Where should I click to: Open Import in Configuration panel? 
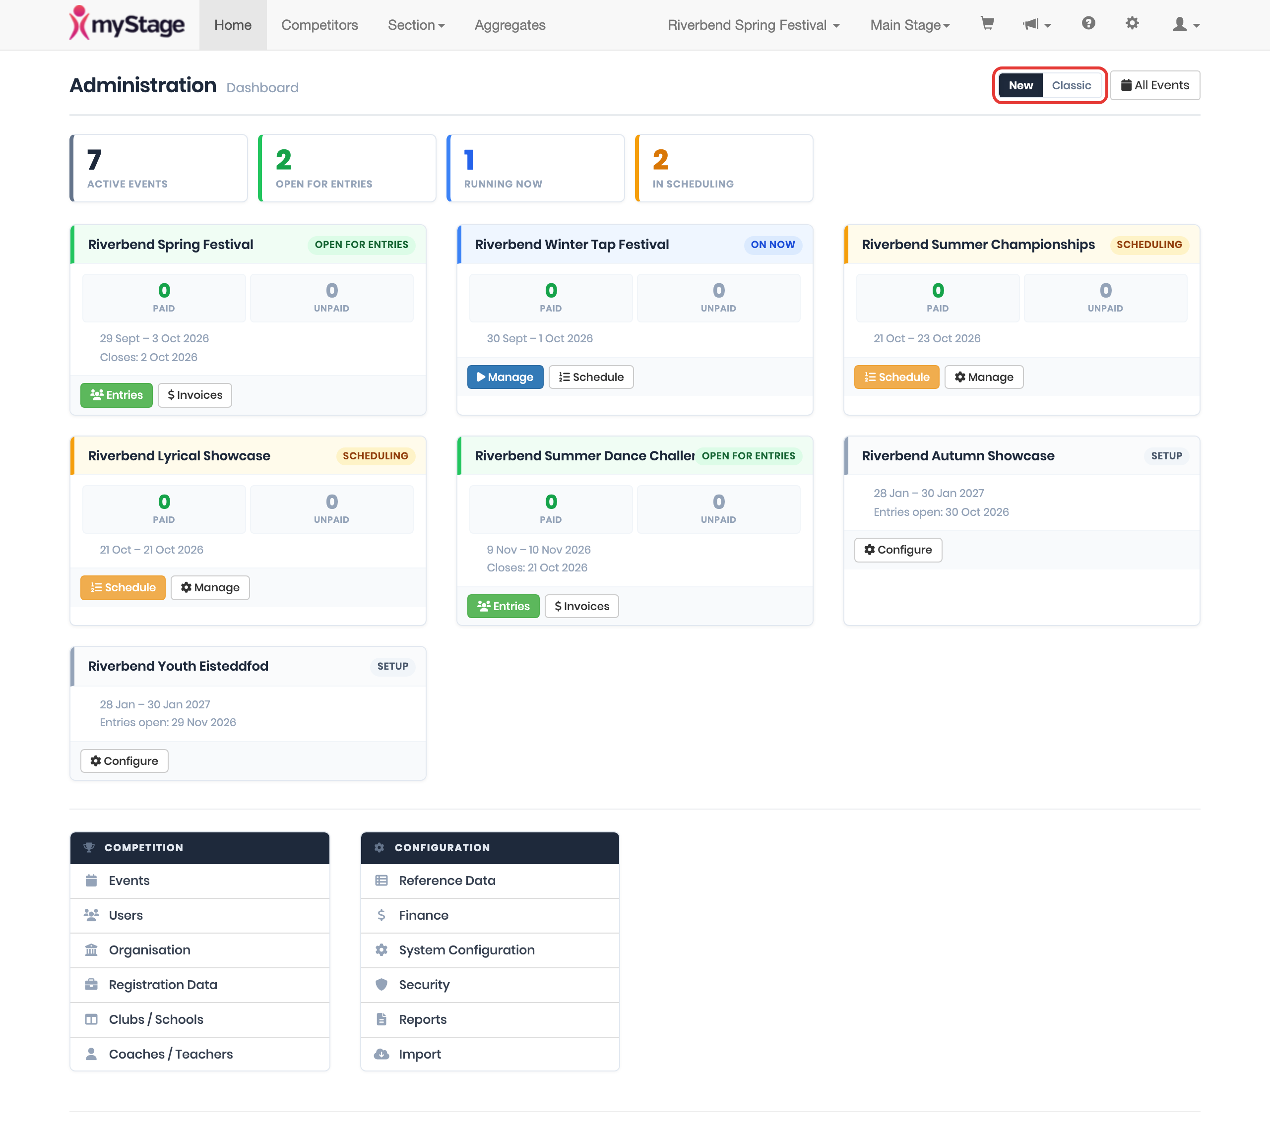pos(490,1054)
